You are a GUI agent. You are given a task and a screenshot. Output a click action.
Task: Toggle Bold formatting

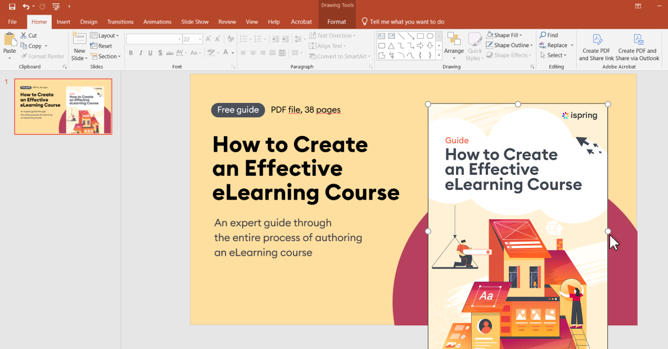[x=131, y=53]
